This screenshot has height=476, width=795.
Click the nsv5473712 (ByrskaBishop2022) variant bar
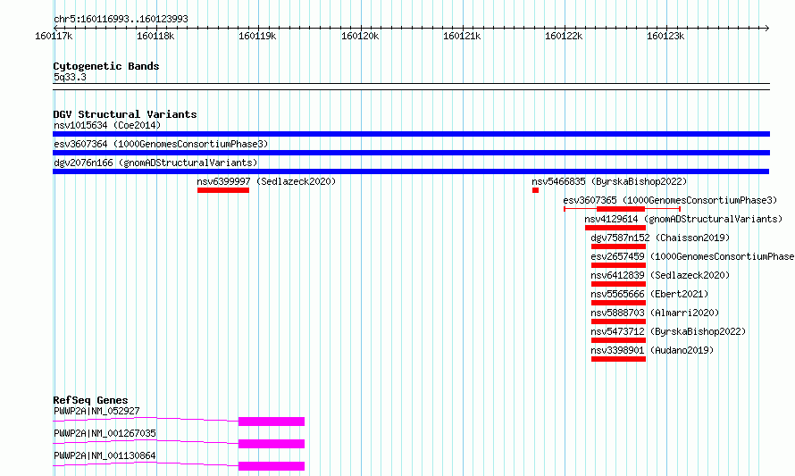pos(618,340)
